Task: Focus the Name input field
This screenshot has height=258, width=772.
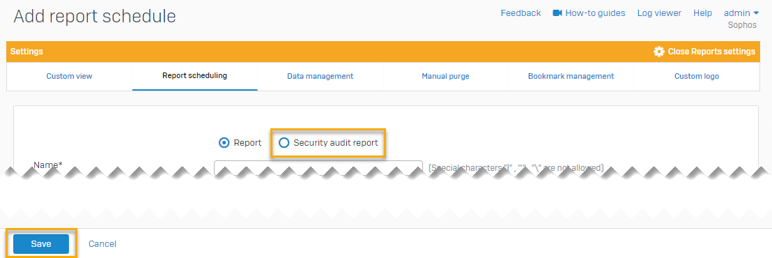Action: pyautogui.click(x=318, y=167)
